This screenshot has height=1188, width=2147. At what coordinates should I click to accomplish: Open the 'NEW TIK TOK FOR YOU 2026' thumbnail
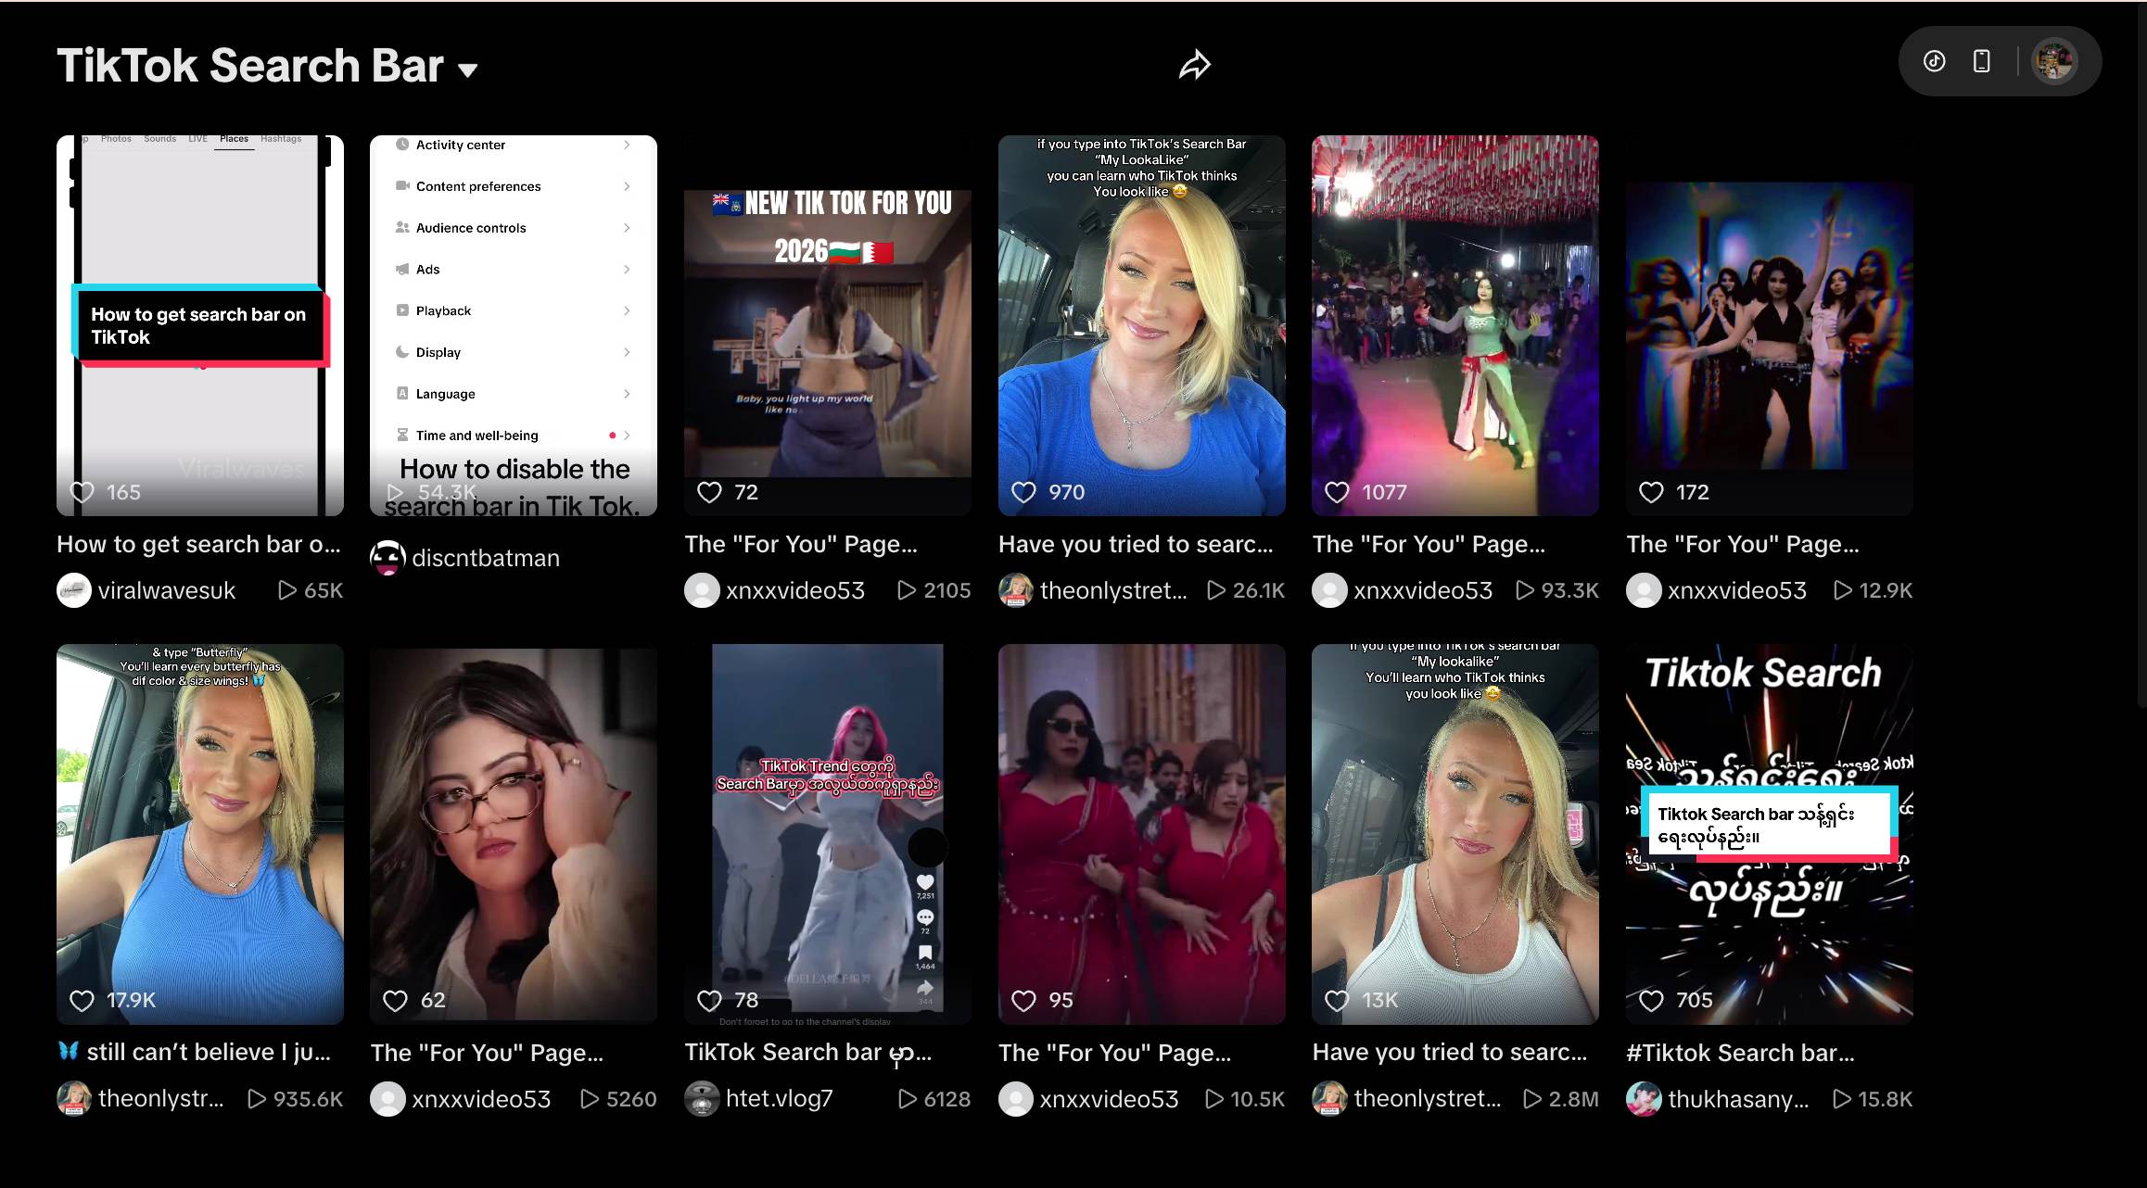coord(827,325)
